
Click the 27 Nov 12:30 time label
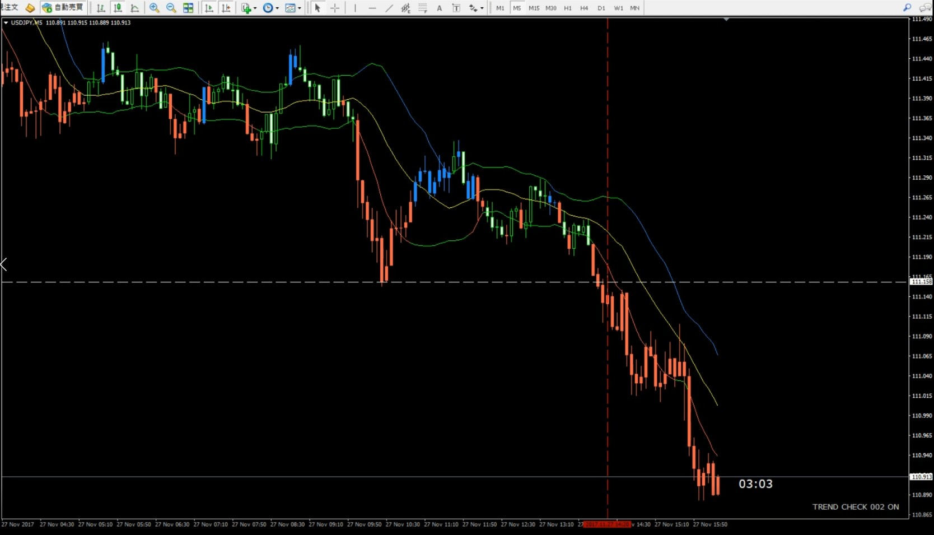(518, 524)
